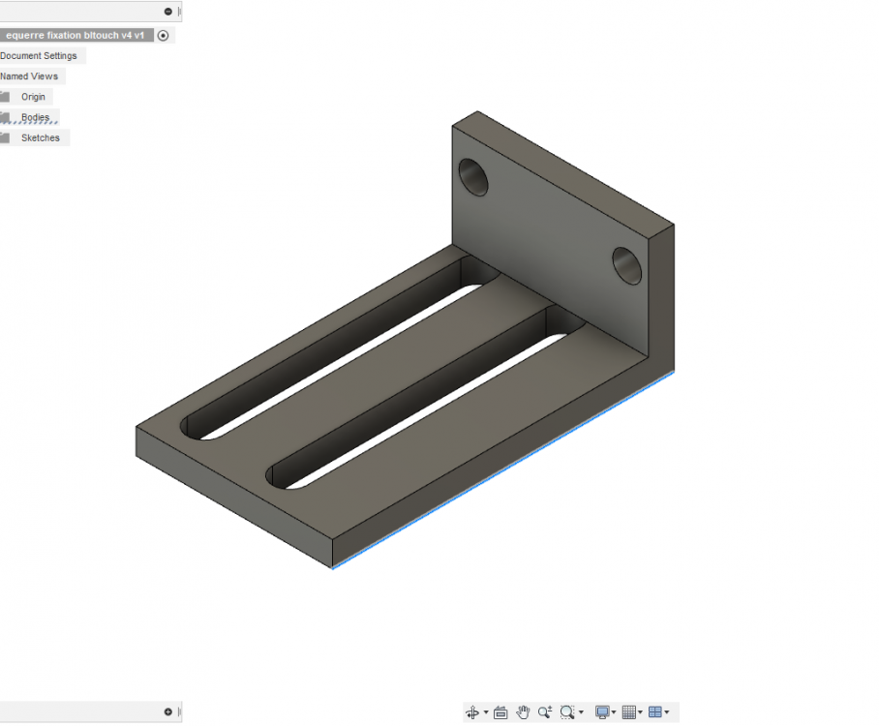
Task: Open the Zoom Window dropdown arrow
Action: tap(582, 712)
